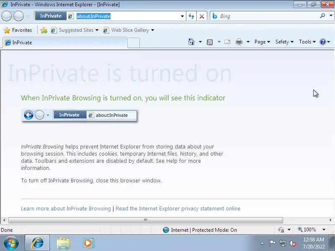Image resolution: width=335 pixels, height=251 pixels.
Task: Open the Tools menu
Action: pyautogui.click(x=307, y=42)
